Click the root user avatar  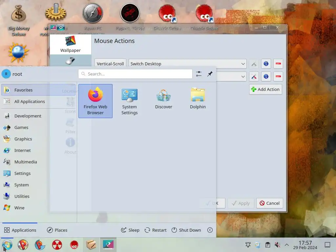(6, 74)
